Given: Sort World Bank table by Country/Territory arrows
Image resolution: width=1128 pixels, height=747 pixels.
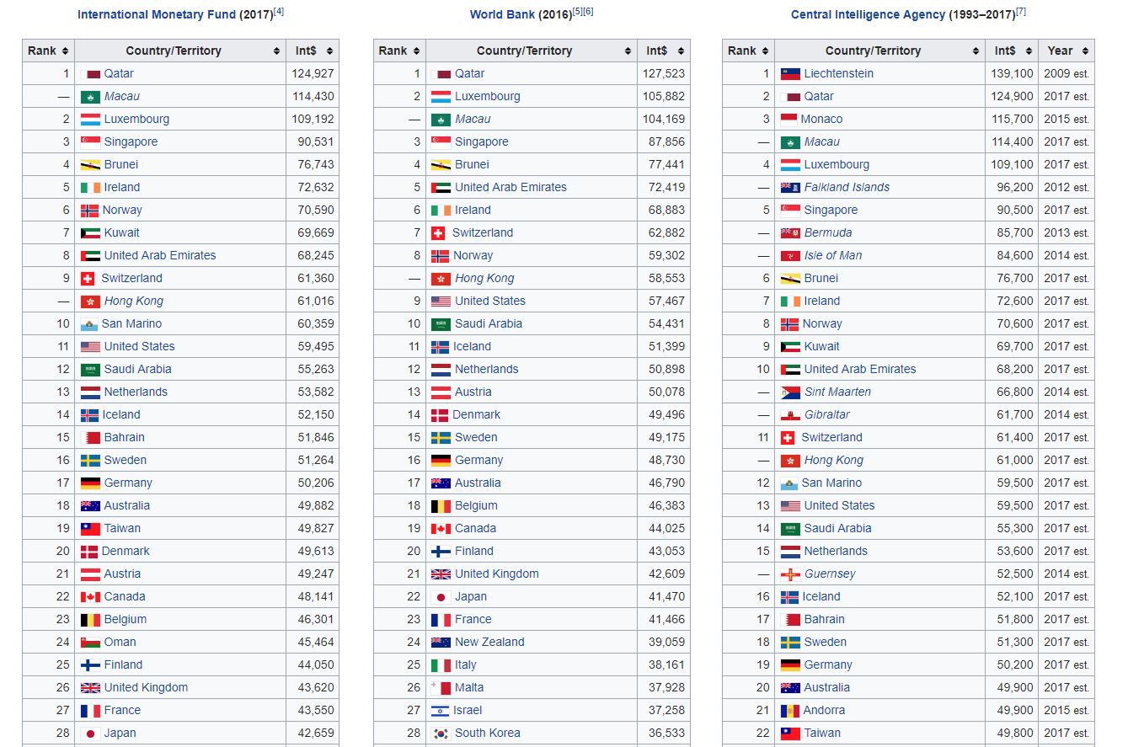Looking at the screenshot, I should [627, 51].
